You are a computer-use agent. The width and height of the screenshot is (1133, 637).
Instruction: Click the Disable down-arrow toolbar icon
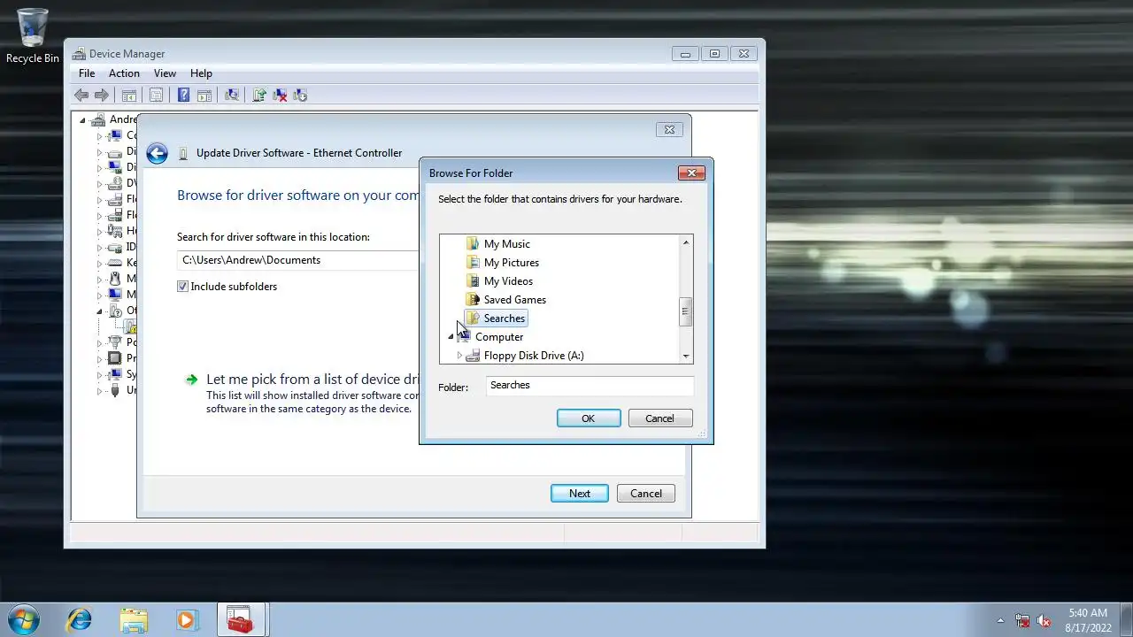click(300, 96)
